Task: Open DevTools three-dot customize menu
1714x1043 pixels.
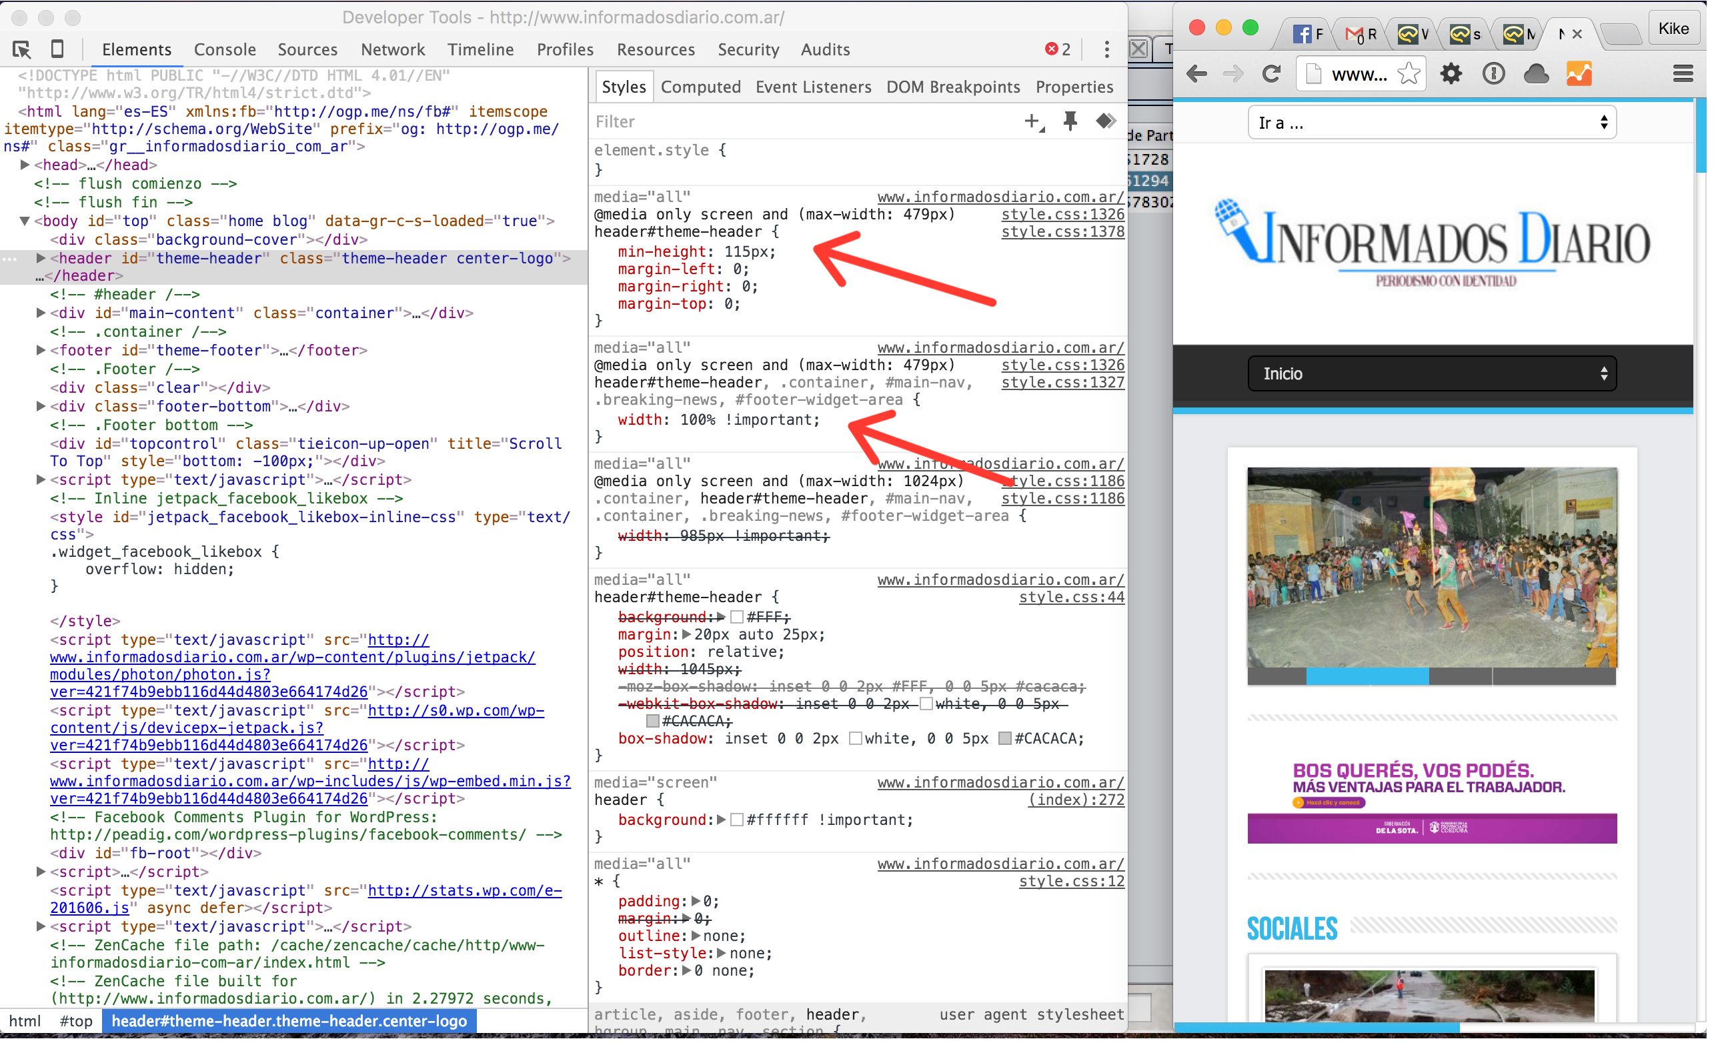Action: tap(1106, 49)
